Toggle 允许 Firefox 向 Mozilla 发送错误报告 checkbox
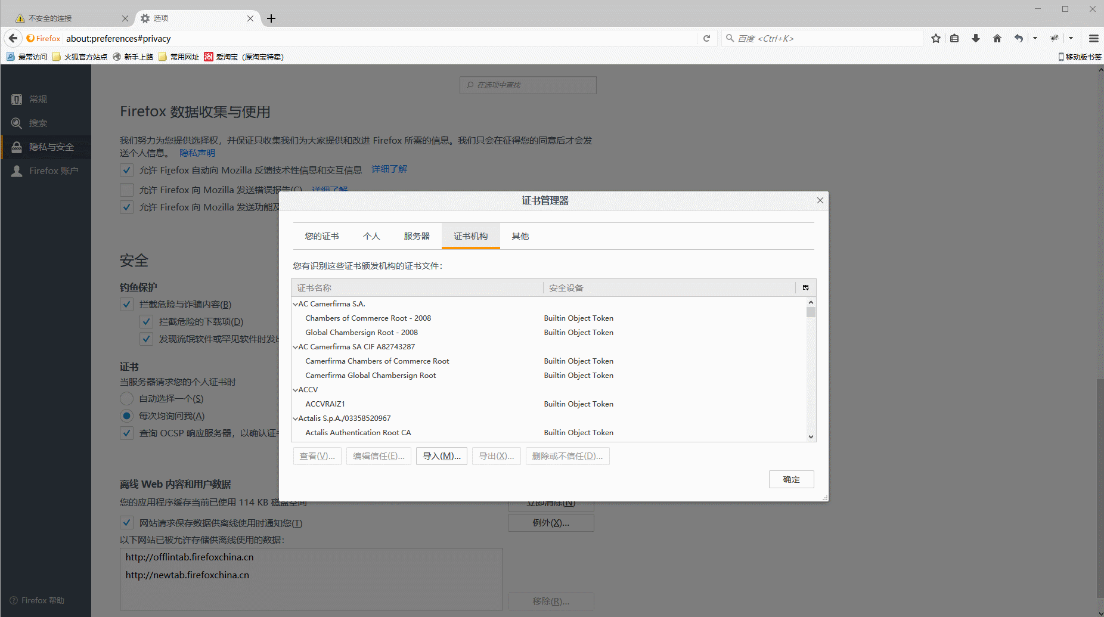This screenshot has height=617, width=1104. 126,190
